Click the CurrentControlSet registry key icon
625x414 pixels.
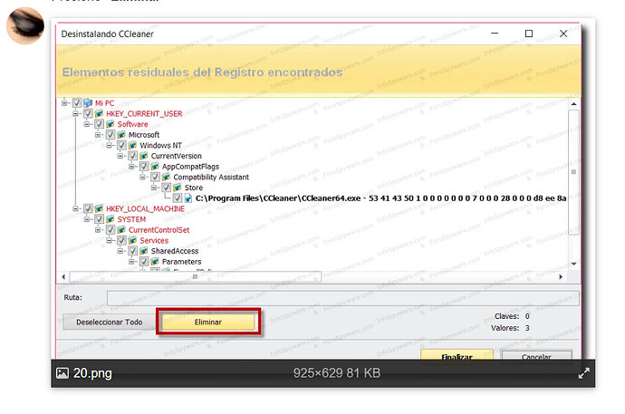121,229
